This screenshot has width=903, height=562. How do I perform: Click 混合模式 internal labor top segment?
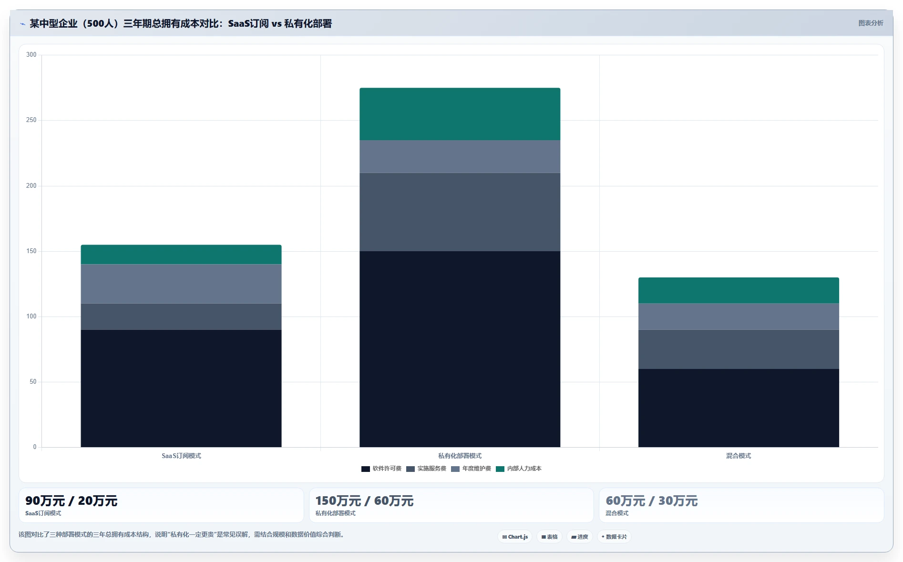[739, 290]
